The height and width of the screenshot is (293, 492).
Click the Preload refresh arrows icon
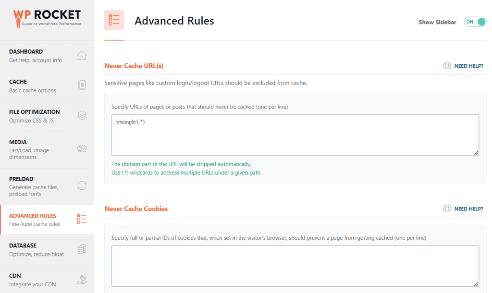click(x=82, y=185)
